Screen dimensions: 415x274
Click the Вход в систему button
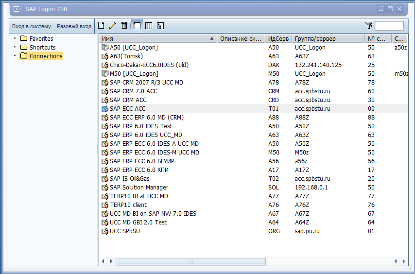coord(32,26)
